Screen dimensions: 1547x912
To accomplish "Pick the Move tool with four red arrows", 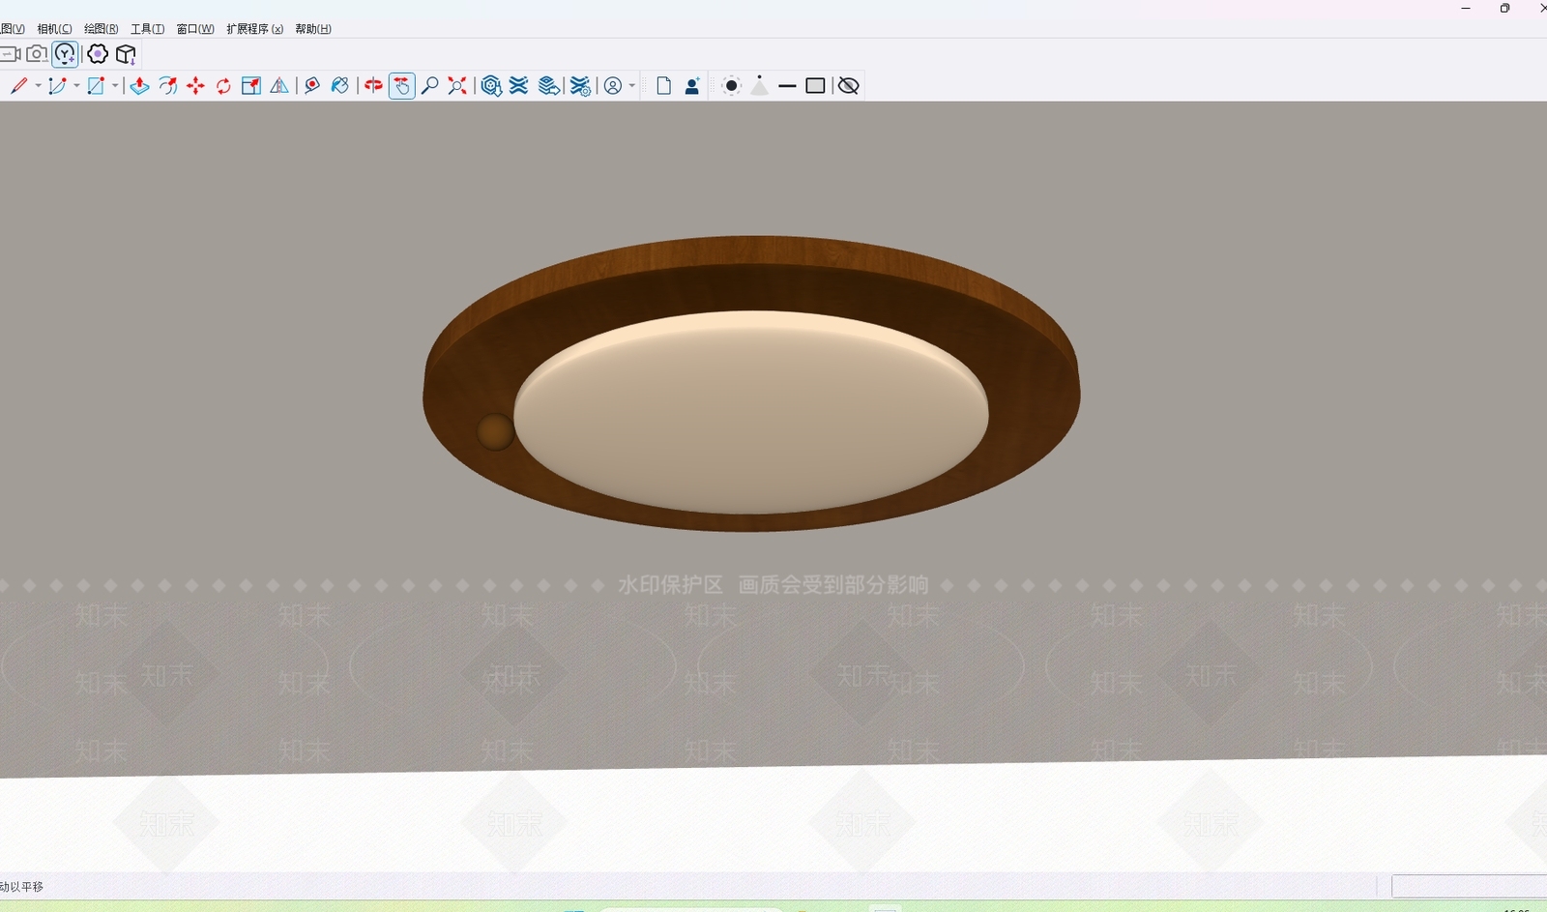I will pos(195,86).
